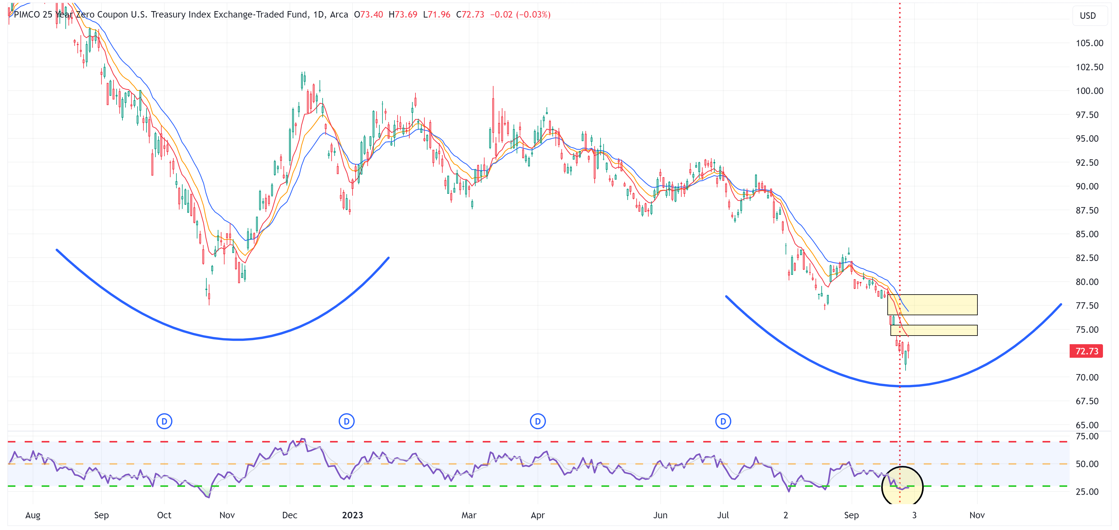
Task: Click the dividend marker near Oct
Action: pos(164,421)
